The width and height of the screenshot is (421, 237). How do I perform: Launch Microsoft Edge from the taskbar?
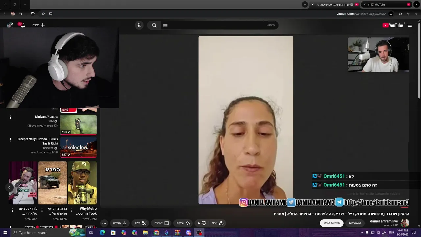click(102, 233)
